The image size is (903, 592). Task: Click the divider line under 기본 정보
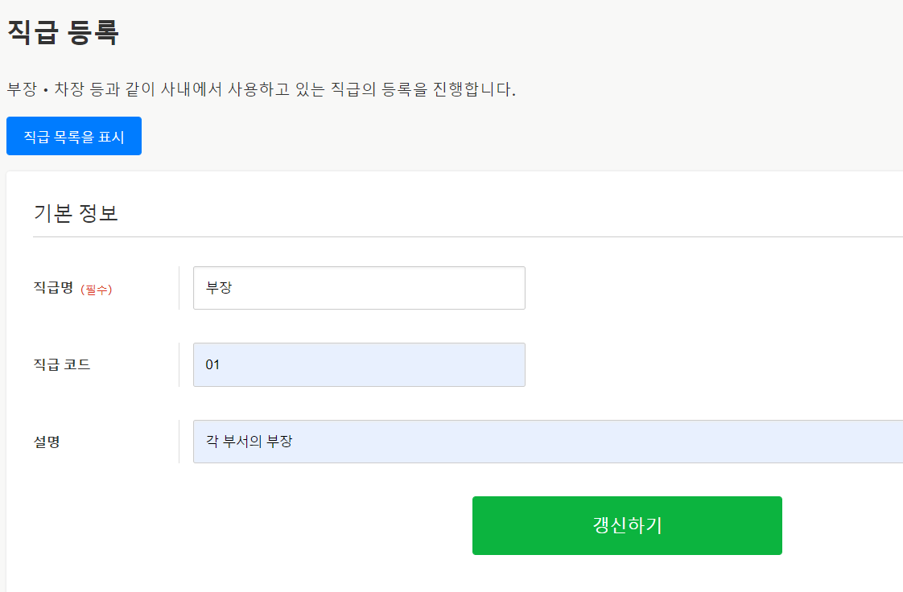pos(467,237)
